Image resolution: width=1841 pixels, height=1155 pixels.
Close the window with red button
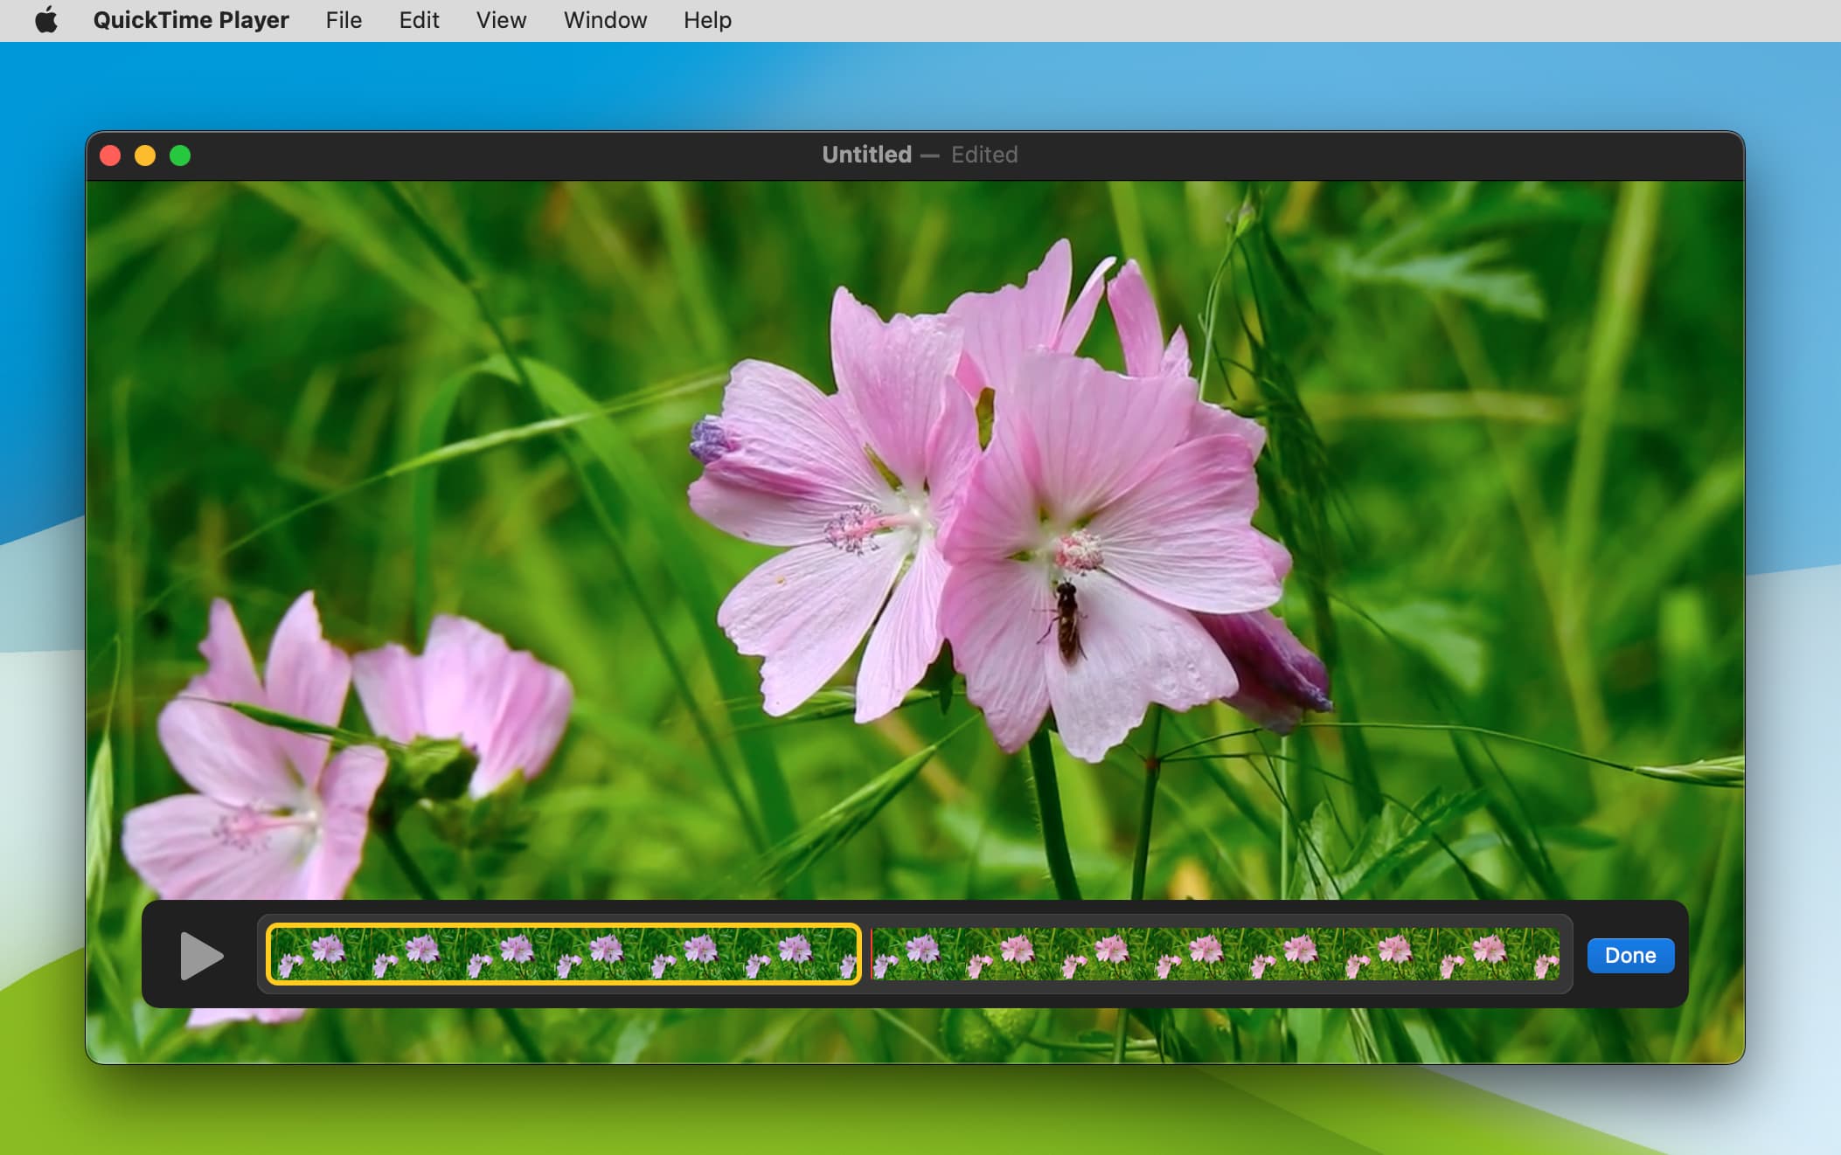(110, 156)
